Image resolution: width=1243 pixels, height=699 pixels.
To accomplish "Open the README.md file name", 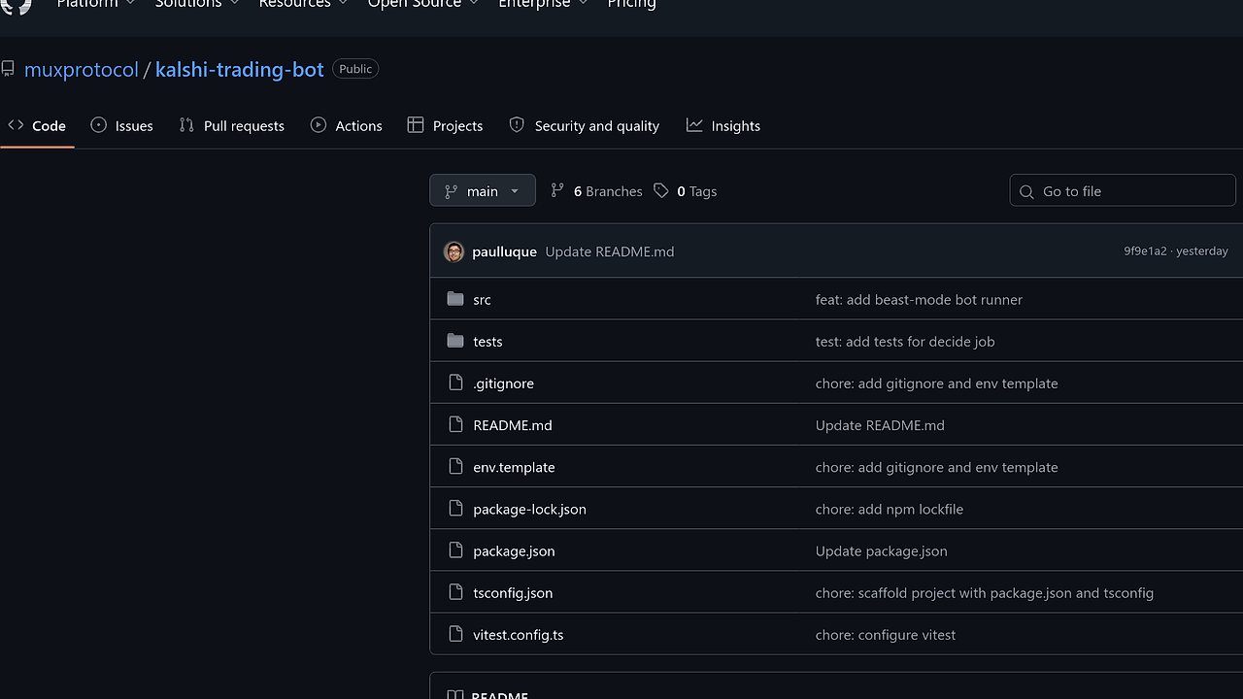I will (513, 425).
